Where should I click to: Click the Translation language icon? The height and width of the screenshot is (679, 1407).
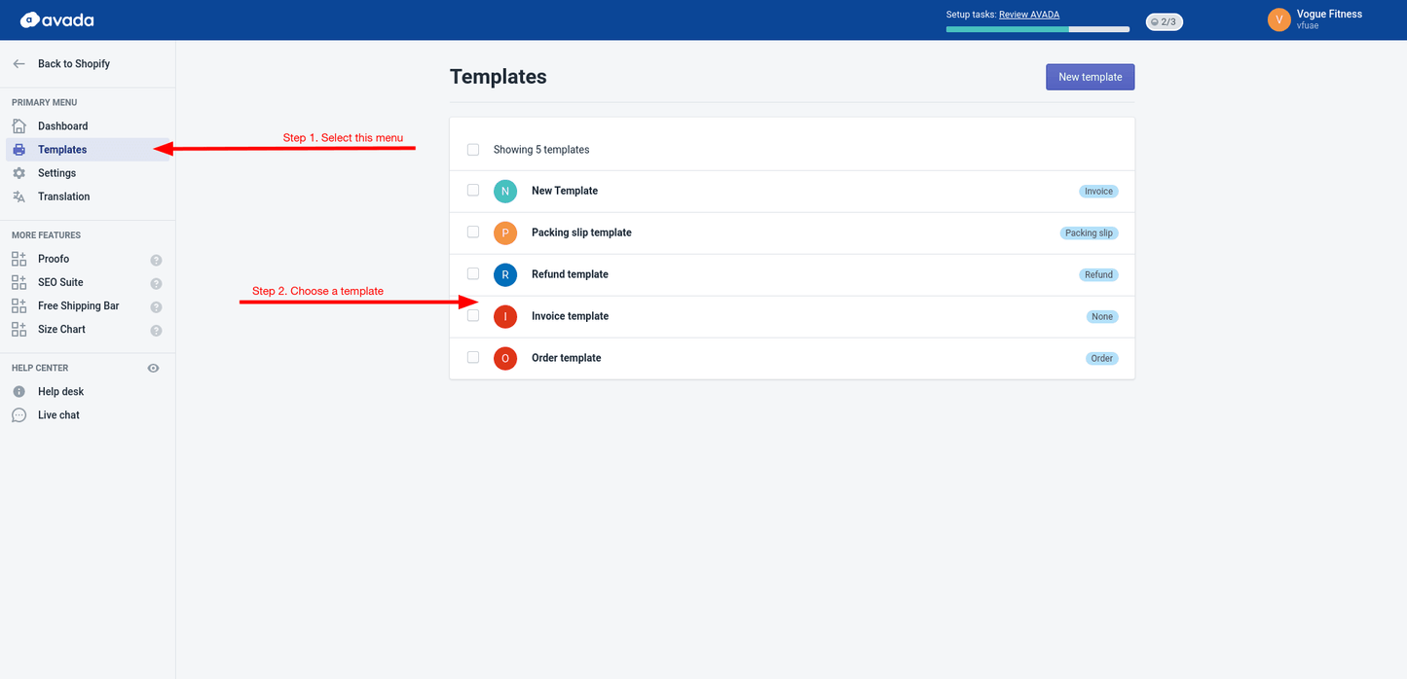(x=19, y=197)
